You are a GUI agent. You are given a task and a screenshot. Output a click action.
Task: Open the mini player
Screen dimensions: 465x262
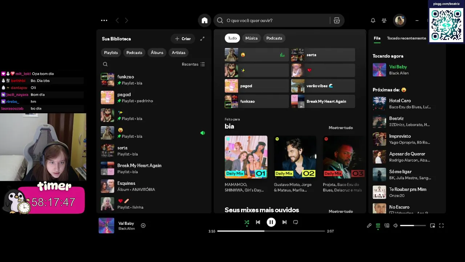(432, 226)
